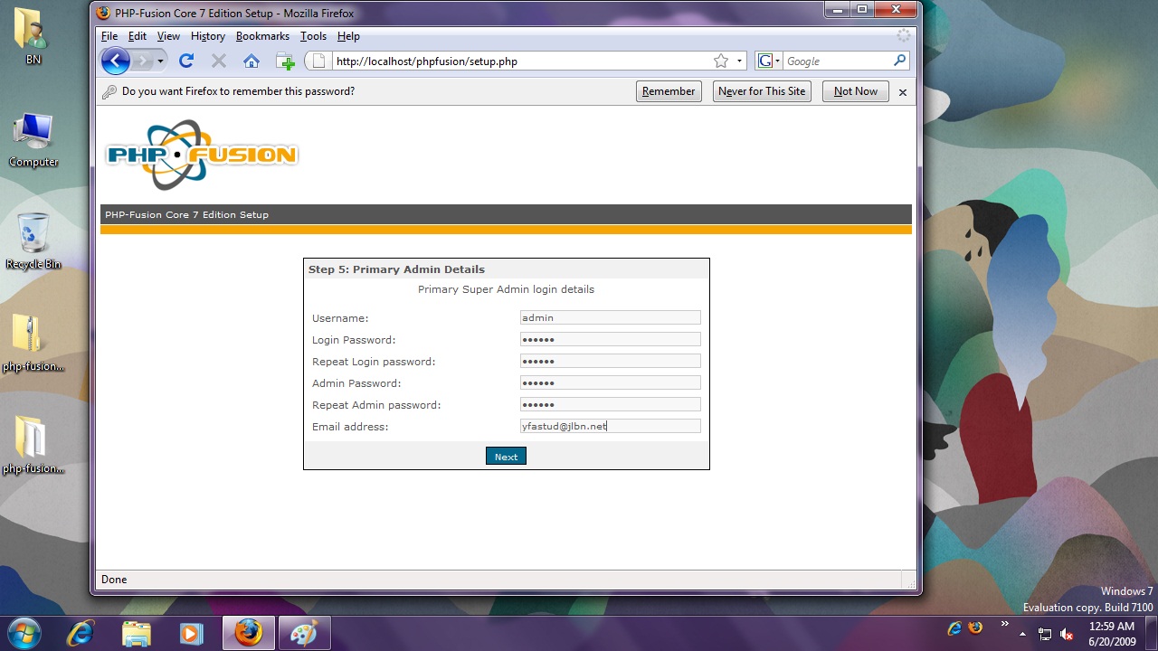Open the Windows Start menu orb
The image size is (1158, 651).
24,632
